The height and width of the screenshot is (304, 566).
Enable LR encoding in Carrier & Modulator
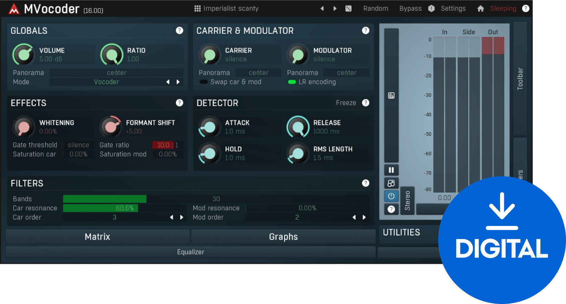292,82
